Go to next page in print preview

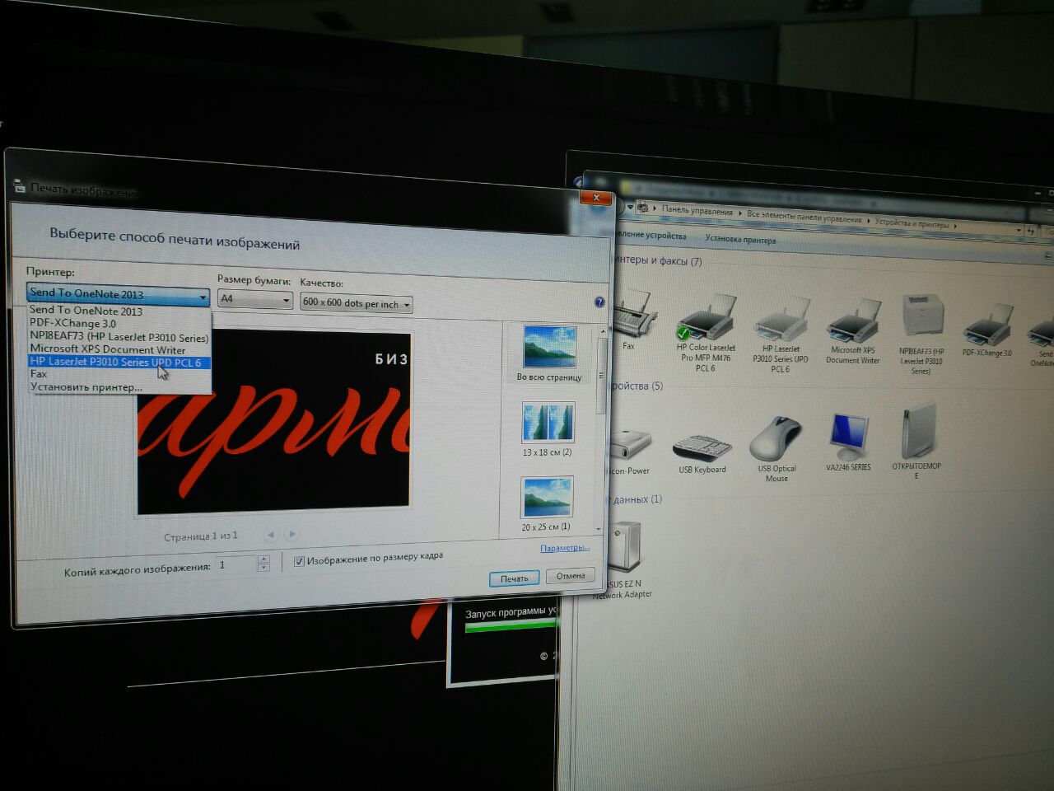(x=292, y=534)
